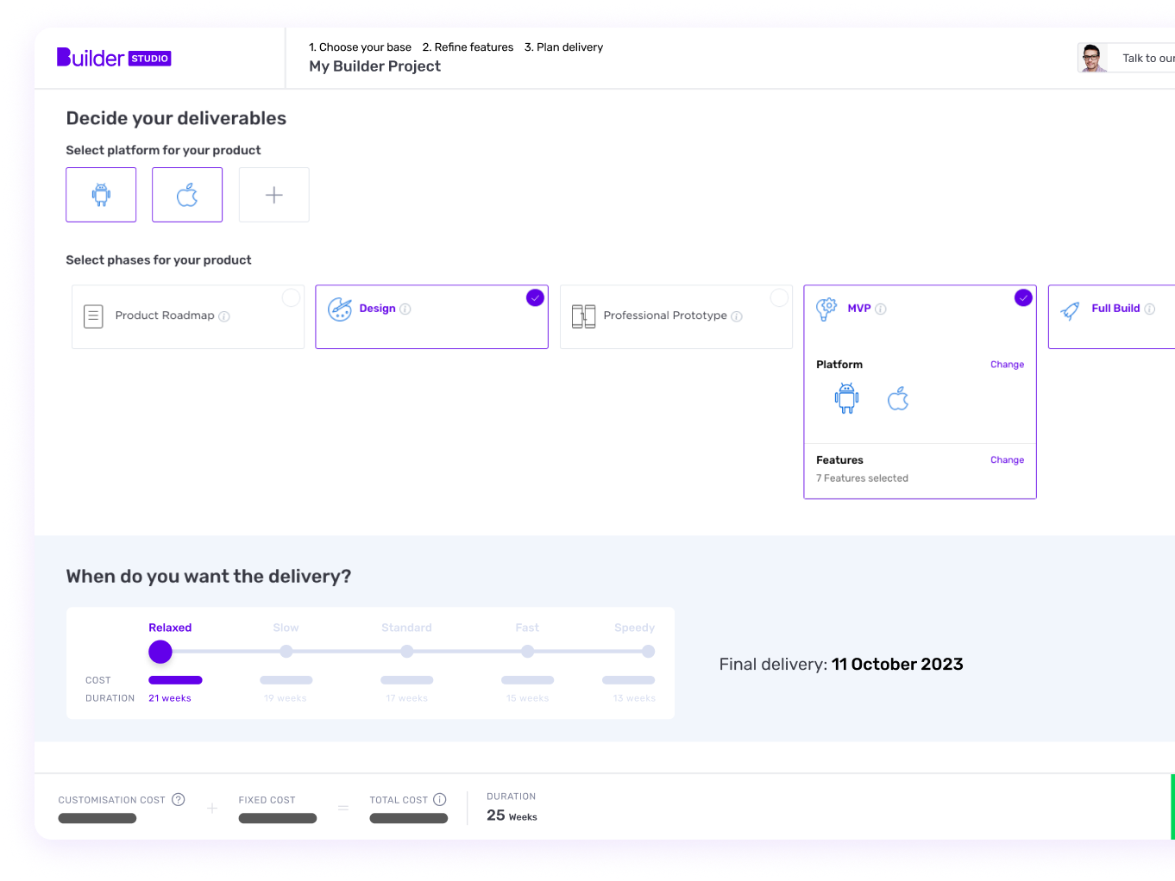The height and width of the screenshot is (881, 1175).
Task: Select the Product Roadmap phase circle
Action: [291, 297]
